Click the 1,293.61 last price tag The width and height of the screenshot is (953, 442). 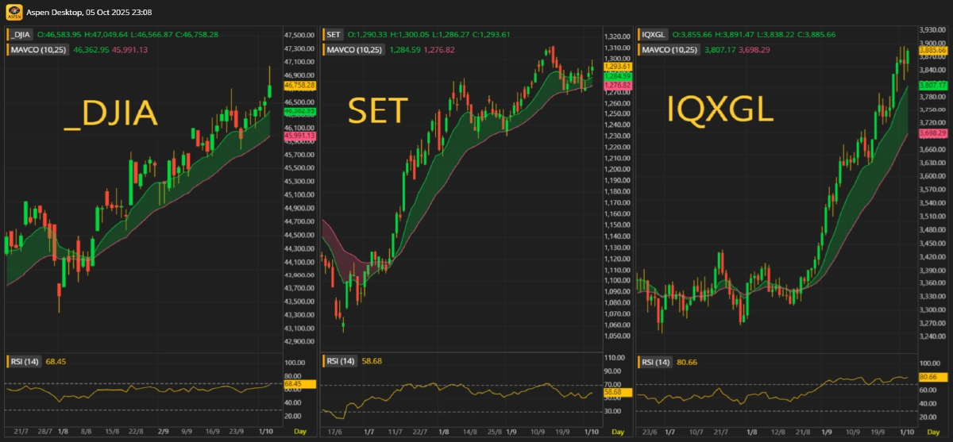(x=616, y=67)
